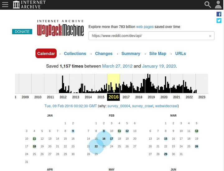Open the February 16 capture
The width and height of the screenshot is (224, 171).
click(104, 139)
